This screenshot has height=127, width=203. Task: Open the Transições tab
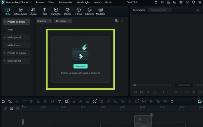pos(56,11)
